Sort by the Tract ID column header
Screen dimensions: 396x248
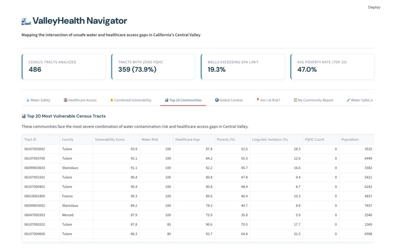coord(41,139)
